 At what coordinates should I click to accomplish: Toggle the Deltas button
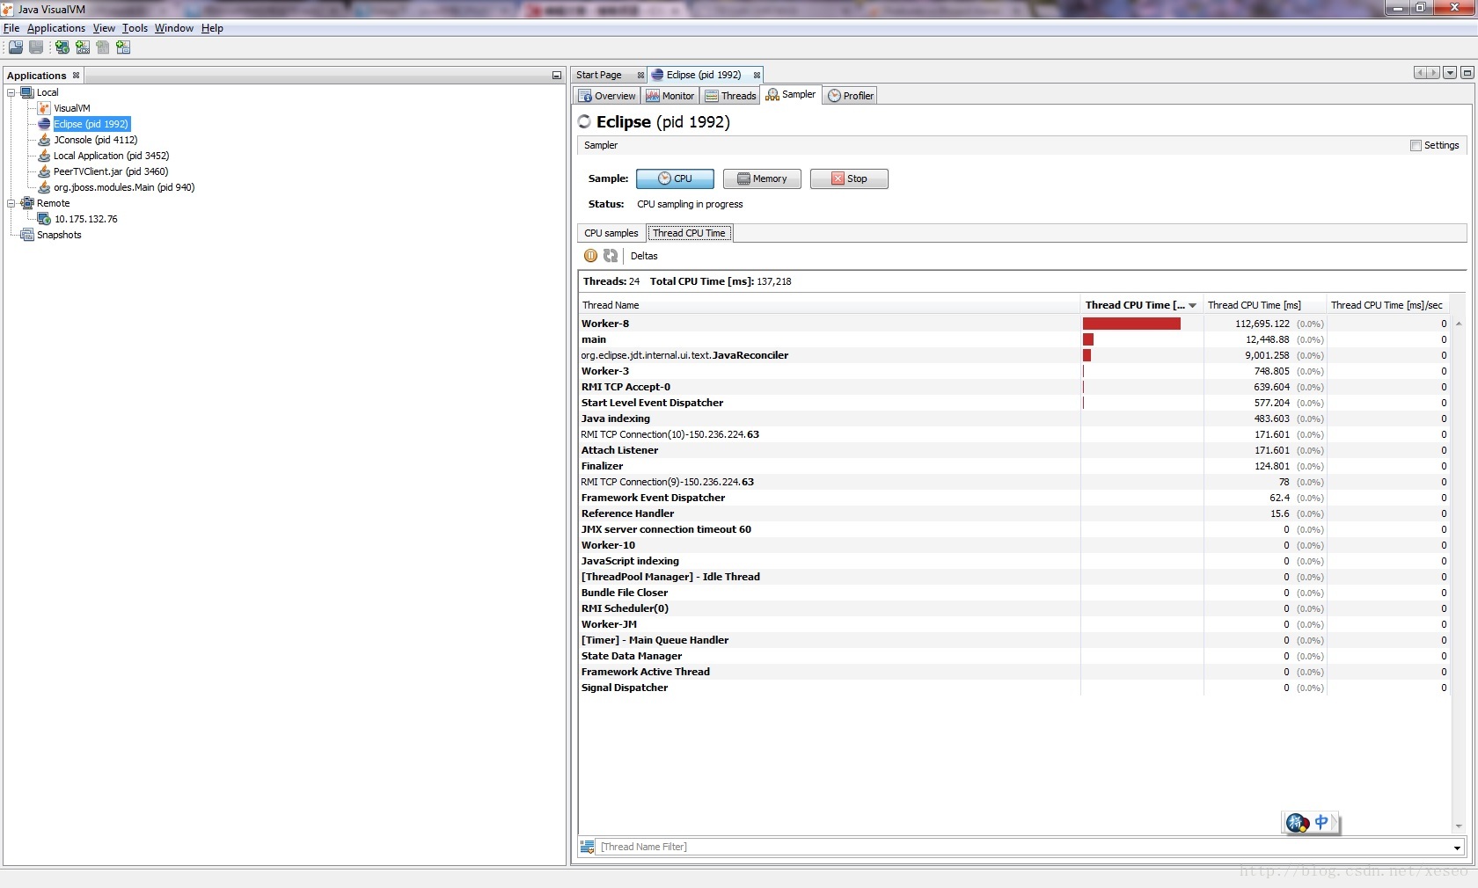coord(644,256)
